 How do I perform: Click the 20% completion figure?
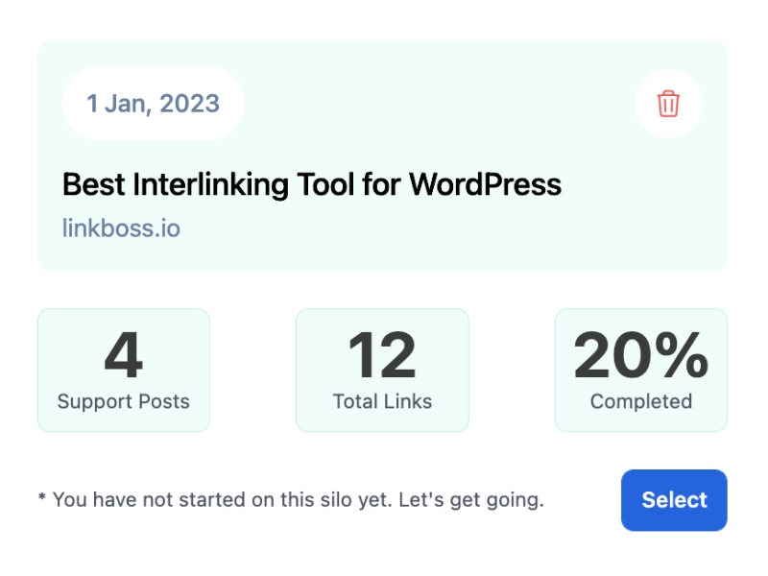click(641, 355)
